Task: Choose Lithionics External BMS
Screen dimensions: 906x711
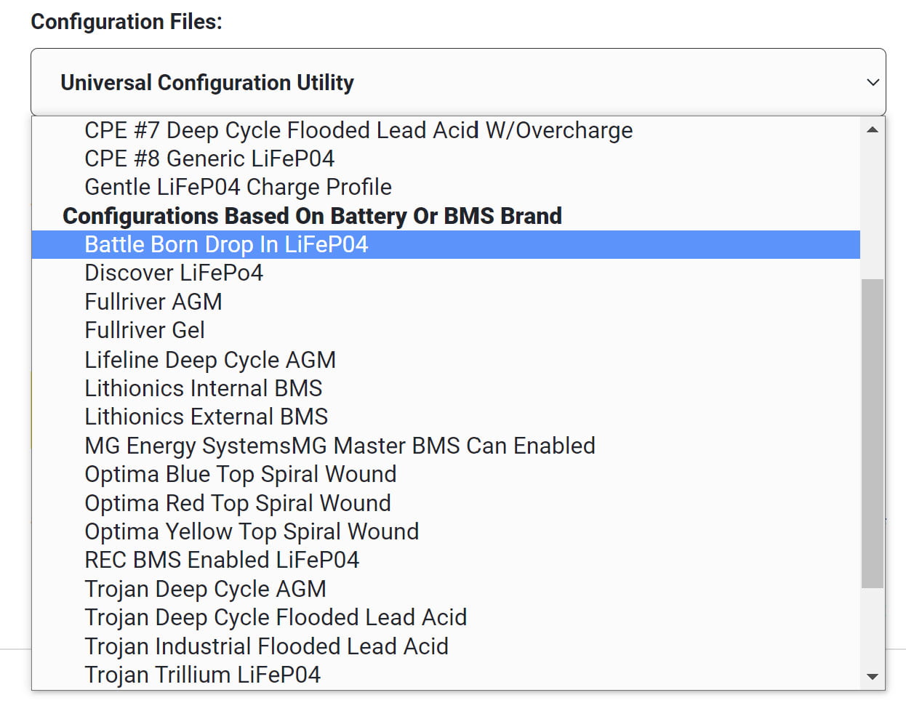Action: (446, 417)
